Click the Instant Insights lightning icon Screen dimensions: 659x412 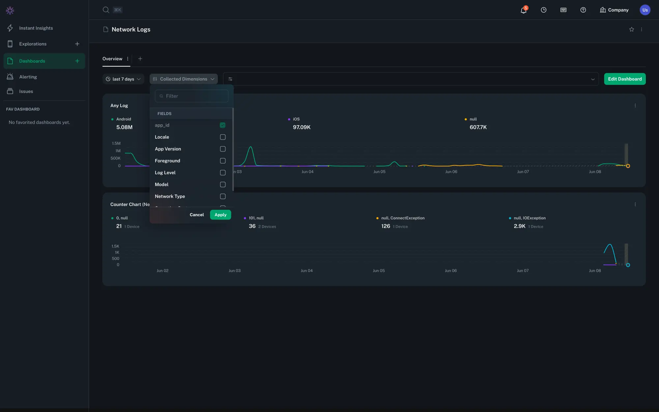pyautogui.click(x=10, y=28)
